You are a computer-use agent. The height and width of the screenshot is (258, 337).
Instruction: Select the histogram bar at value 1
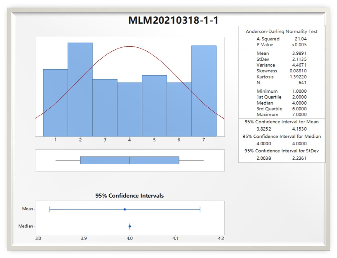(x=55, y=103)
